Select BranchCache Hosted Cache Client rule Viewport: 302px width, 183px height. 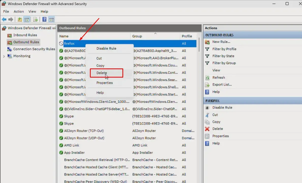tap(96, 167)
